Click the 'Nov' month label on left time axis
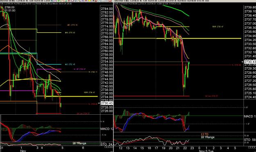This screenshot has height=152, width=256. pyautogui.click(x=23, y=151)
